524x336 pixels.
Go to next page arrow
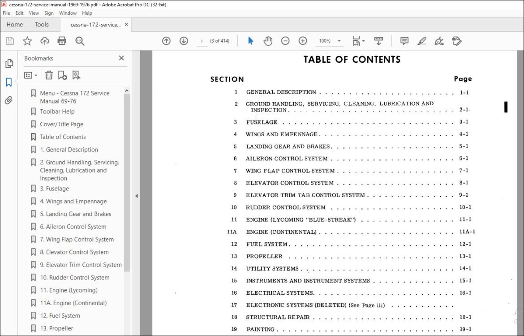184,41
